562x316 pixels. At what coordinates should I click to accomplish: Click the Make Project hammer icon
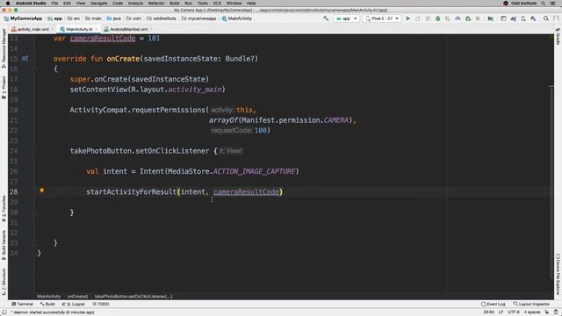pos(326,18)
